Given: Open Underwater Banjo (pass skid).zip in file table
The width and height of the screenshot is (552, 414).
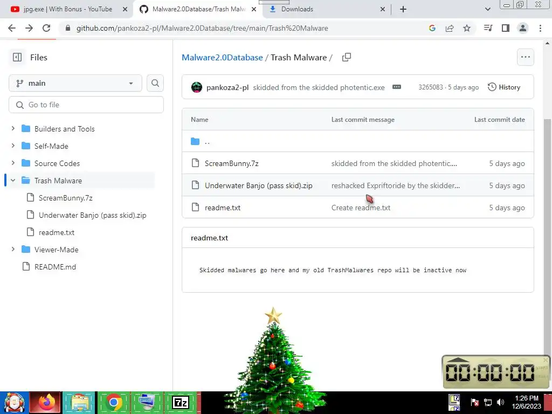Looking at the screenshot, I should click(x=258, y=185).
